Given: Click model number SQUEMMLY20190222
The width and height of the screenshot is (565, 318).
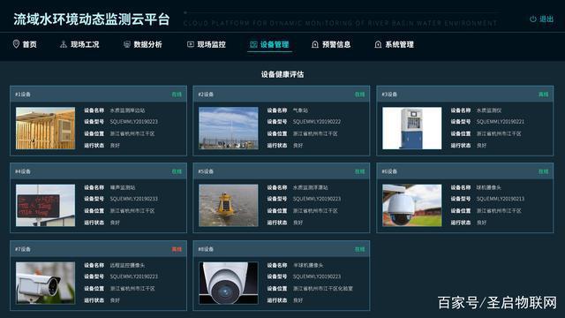Looking at the screenshot, I should click(x=316, y=122).
